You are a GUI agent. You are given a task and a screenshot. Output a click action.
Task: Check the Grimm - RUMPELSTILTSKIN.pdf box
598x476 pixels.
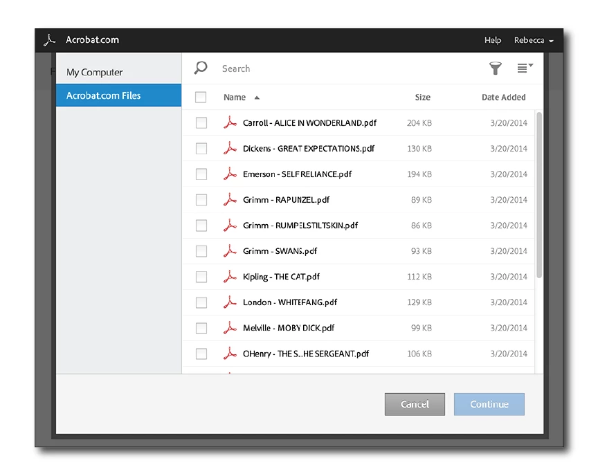click(x=201, y=226)
